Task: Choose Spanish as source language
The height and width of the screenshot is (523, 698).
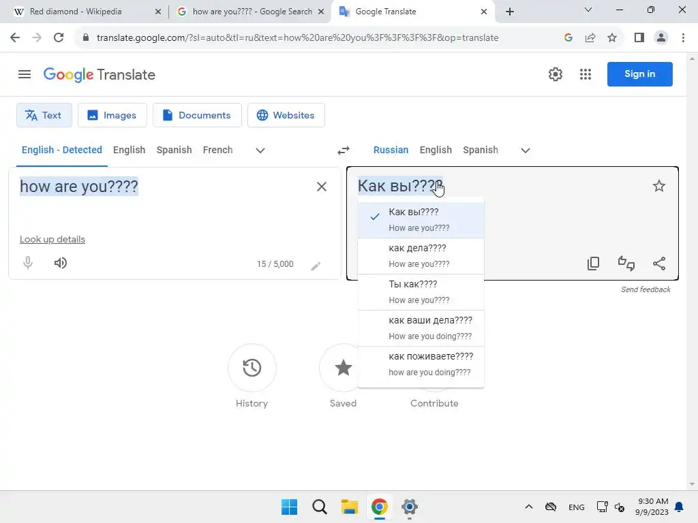Action: 174,150
